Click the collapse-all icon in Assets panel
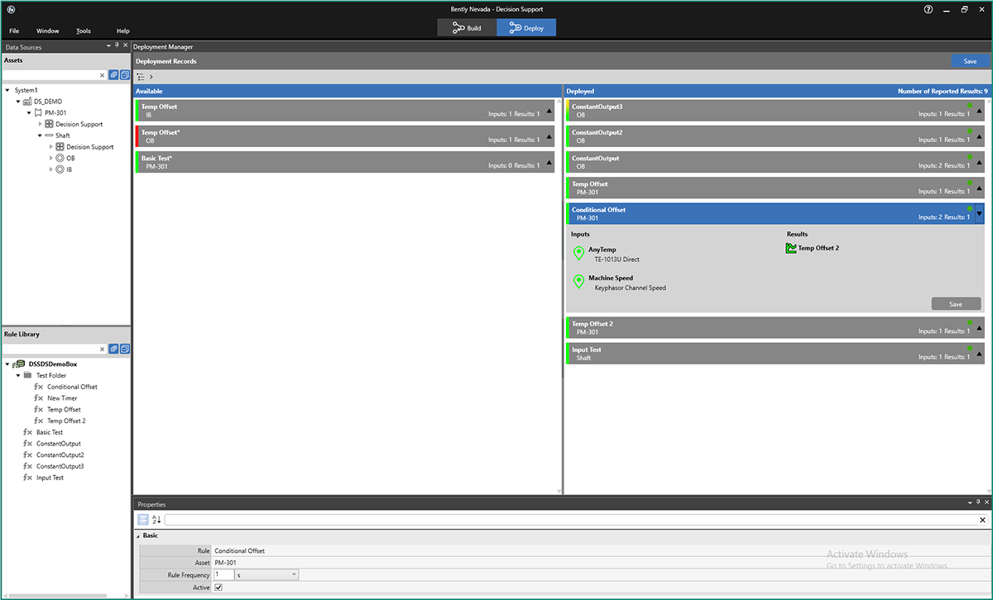The width and height of the screenshot is (993, 600). [125, 75]
